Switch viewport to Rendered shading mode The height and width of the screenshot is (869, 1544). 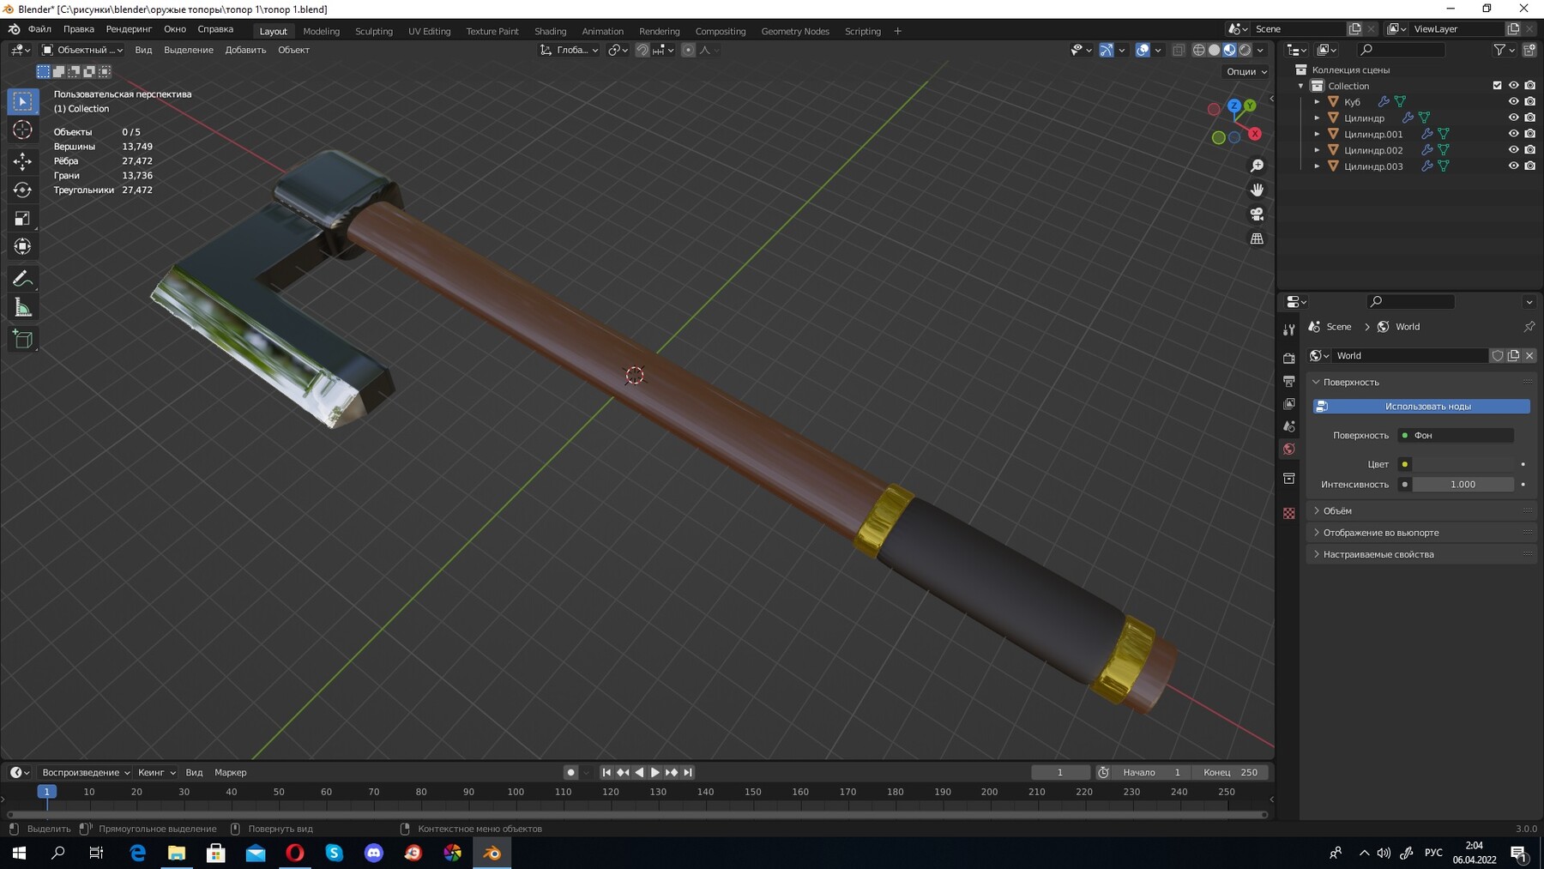(1244, 50)
